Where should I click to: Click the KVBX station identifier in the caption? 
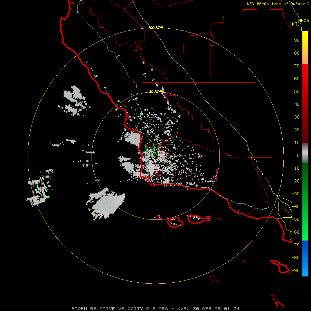(183, 309)
